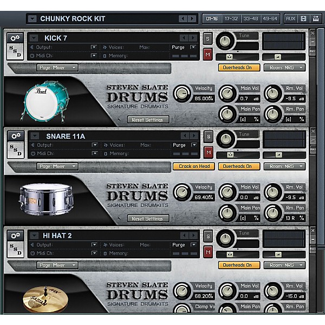Image resolution: width=325 pixels, height=325 pixels.
Task: Toggle the rack view size icon next to AUX
Action: pyautogui.click(x=303, y=18)
